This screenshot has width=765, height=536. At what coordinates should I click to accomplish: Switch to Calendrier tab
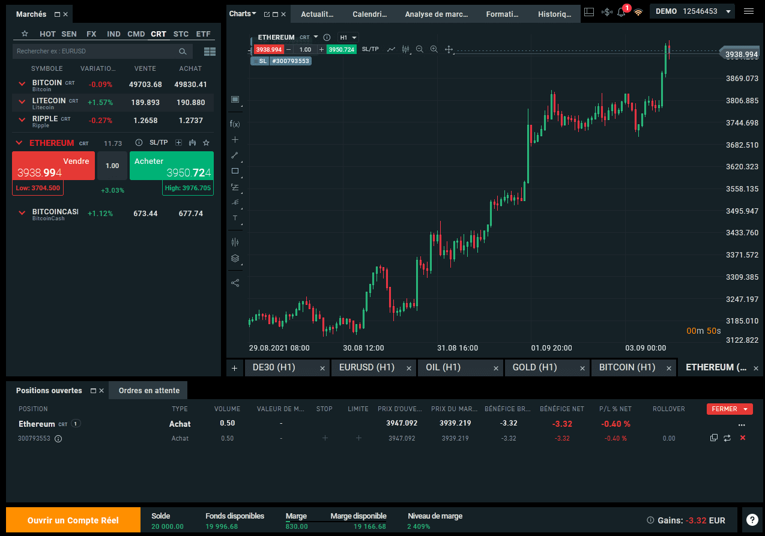click(x=369, y=14)
